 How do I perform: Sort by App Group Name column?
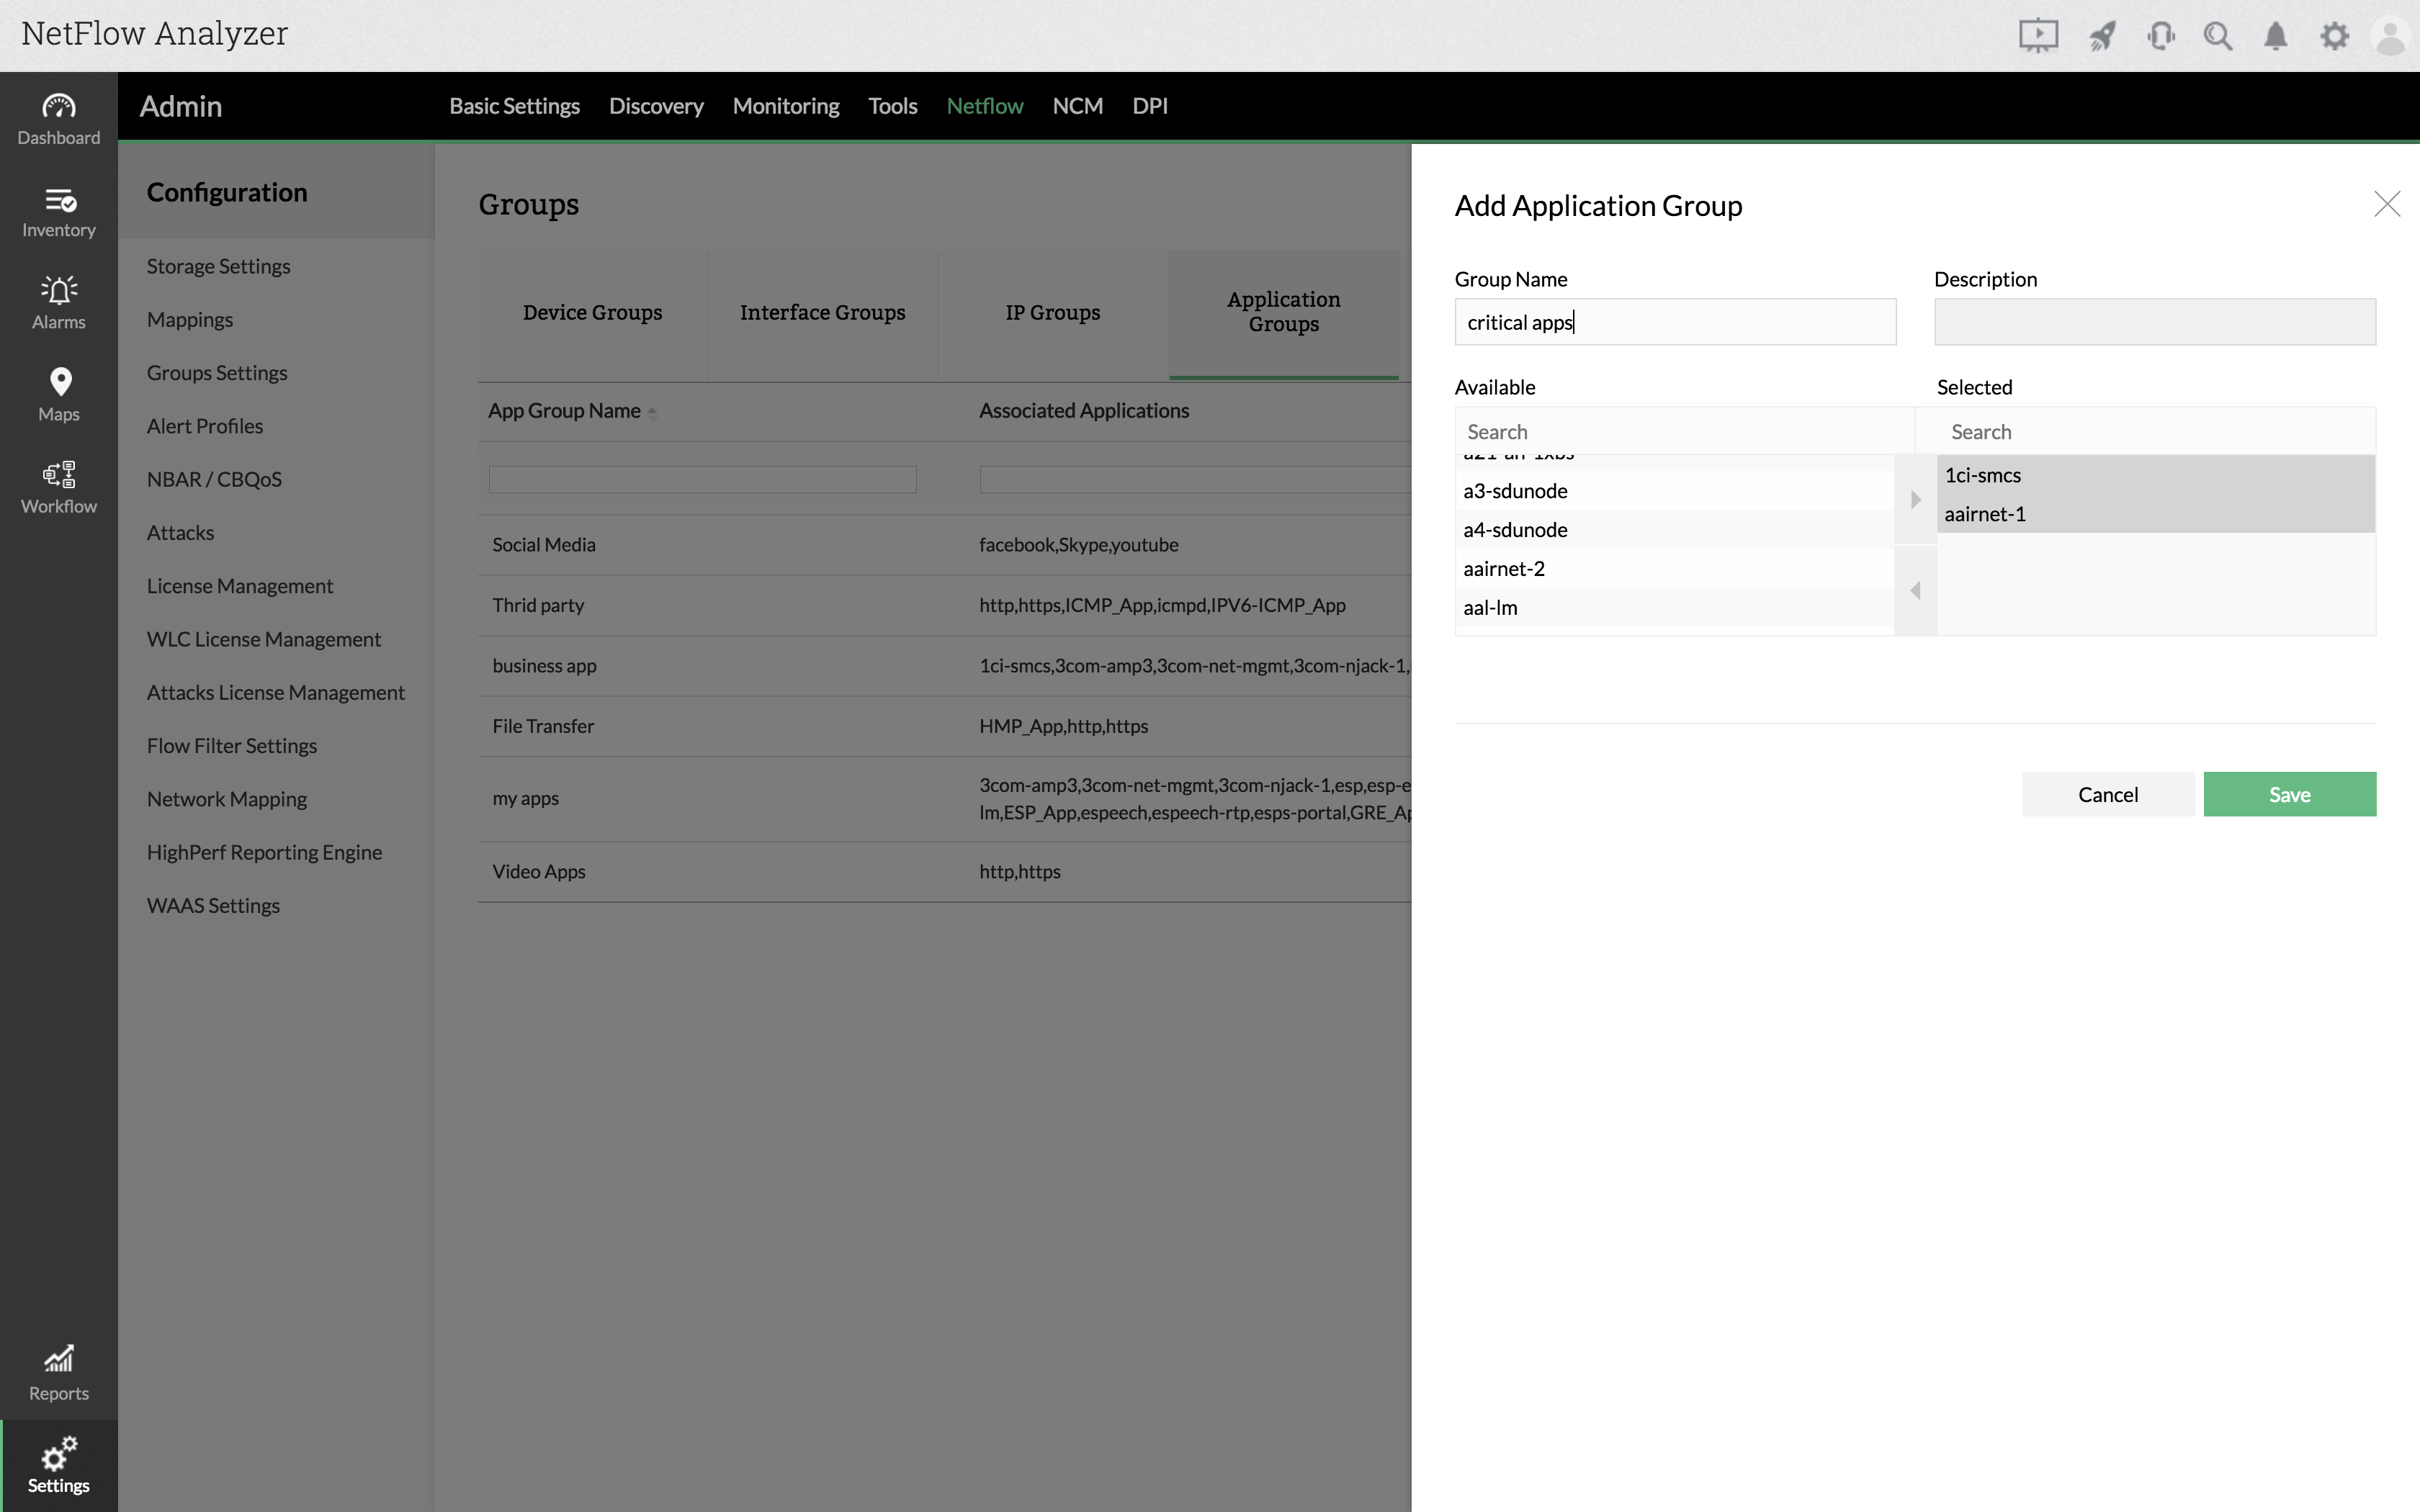coord(565,411)
